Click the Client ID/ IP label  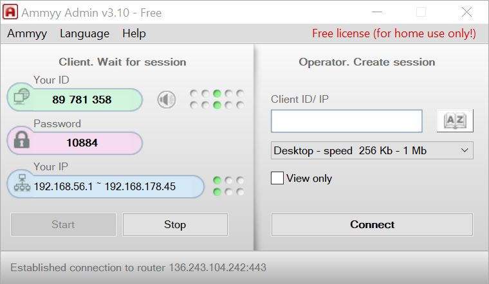pyautogui.click(x=299, y=99)
